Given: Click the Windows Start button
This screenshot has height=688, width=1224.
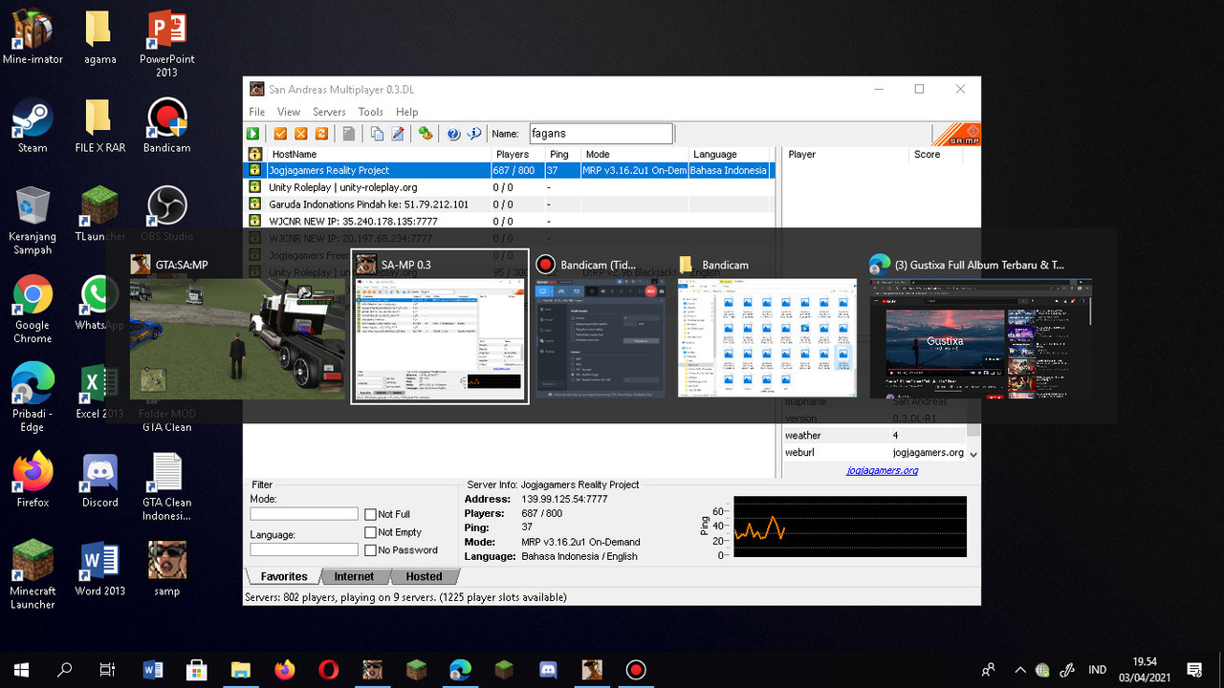Looking at the screenshot, I should tap(21, 670).
